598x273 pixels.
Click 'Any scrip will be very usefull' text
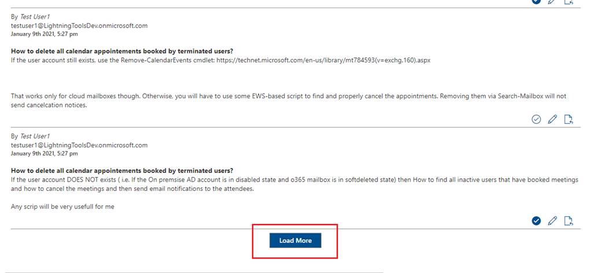point(62,206)
